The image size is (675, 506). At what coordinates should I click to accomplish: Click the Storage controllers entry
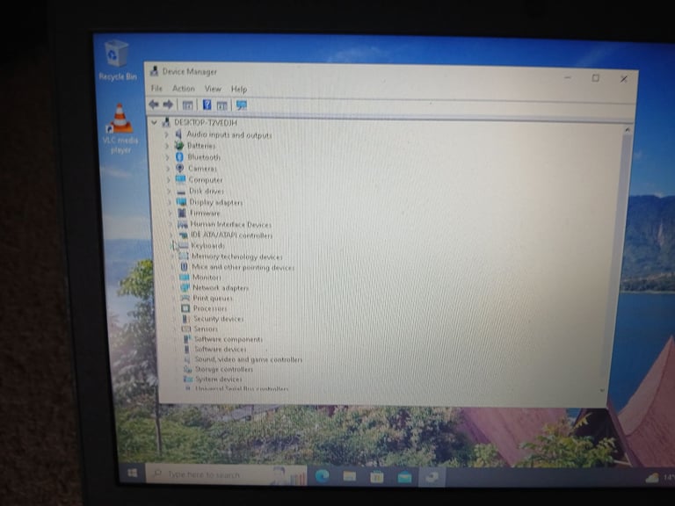(224, 369)
